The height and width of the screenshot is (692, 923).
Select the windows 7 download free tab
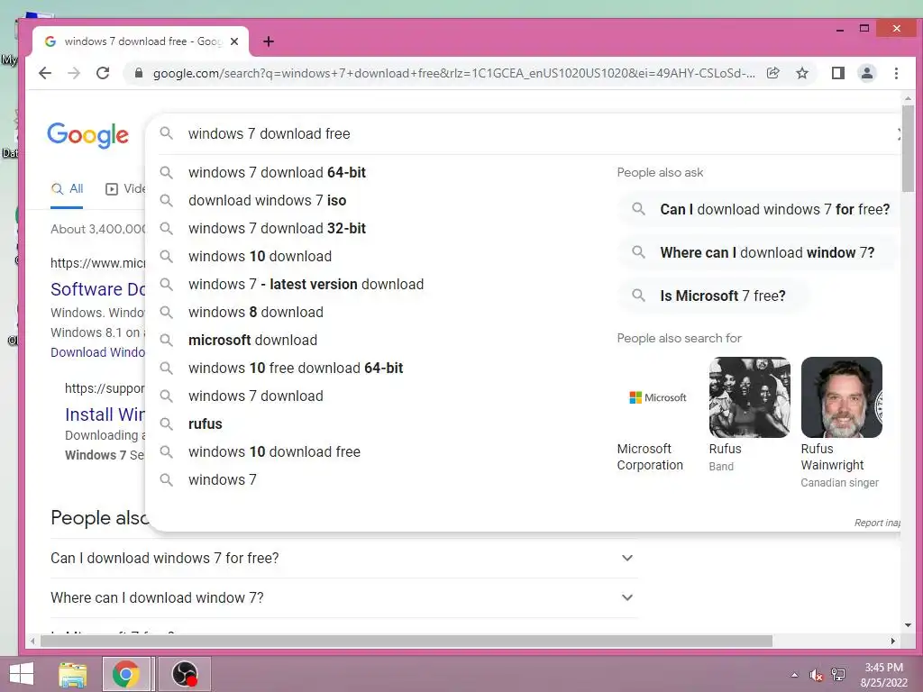(x=141, y=41)
